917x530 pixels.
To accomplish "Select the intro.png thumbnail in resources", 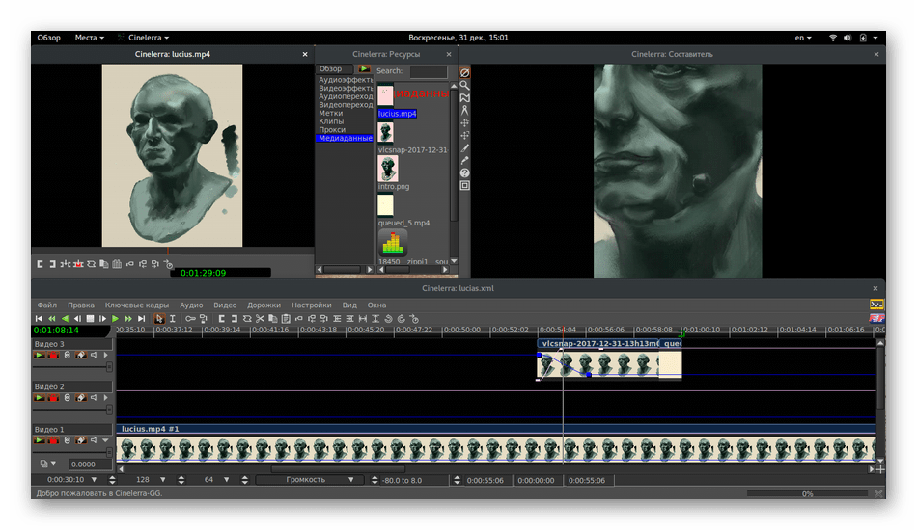I will click(386, 169).
